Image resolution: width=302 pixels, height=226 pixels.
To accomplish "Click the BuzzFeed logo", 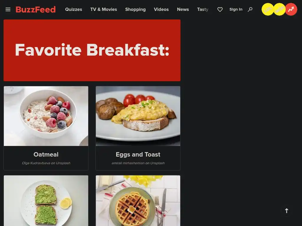I will pos(36,9).
